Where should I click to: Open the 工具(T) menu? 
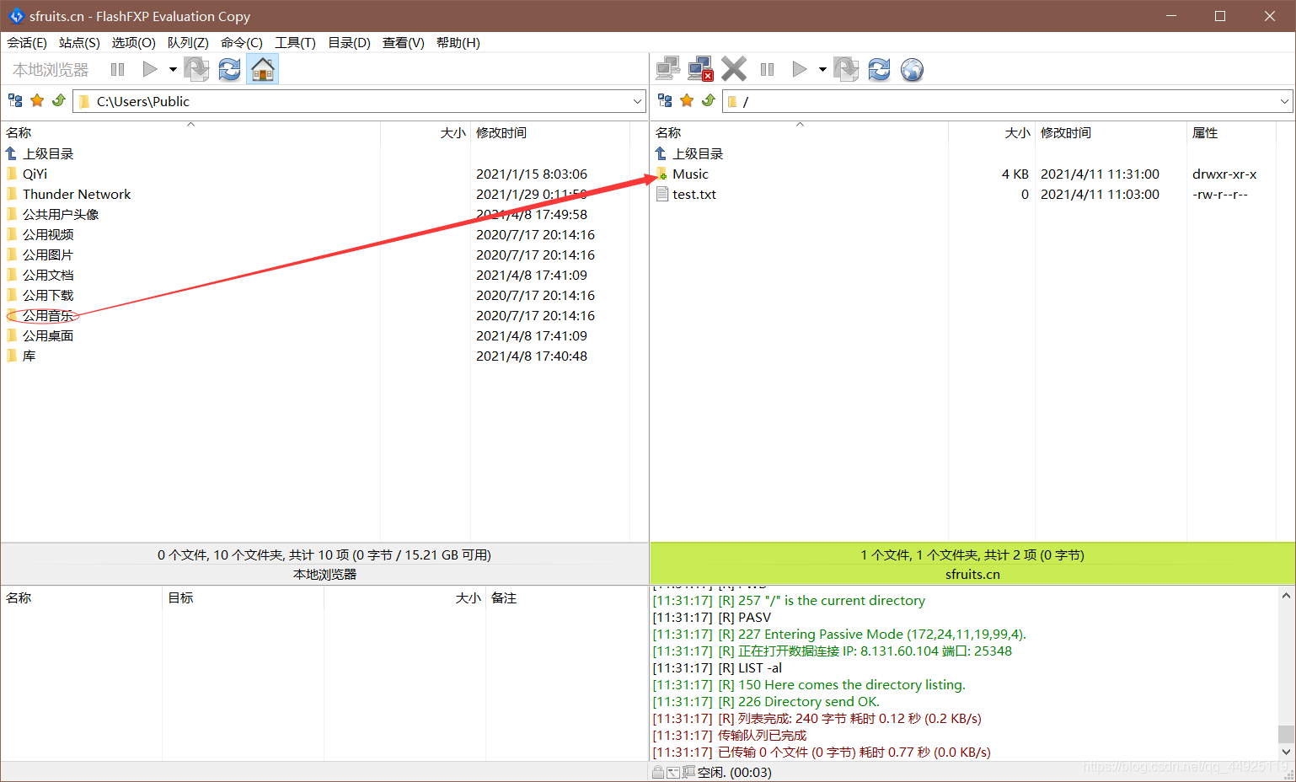tap(295, 43)
